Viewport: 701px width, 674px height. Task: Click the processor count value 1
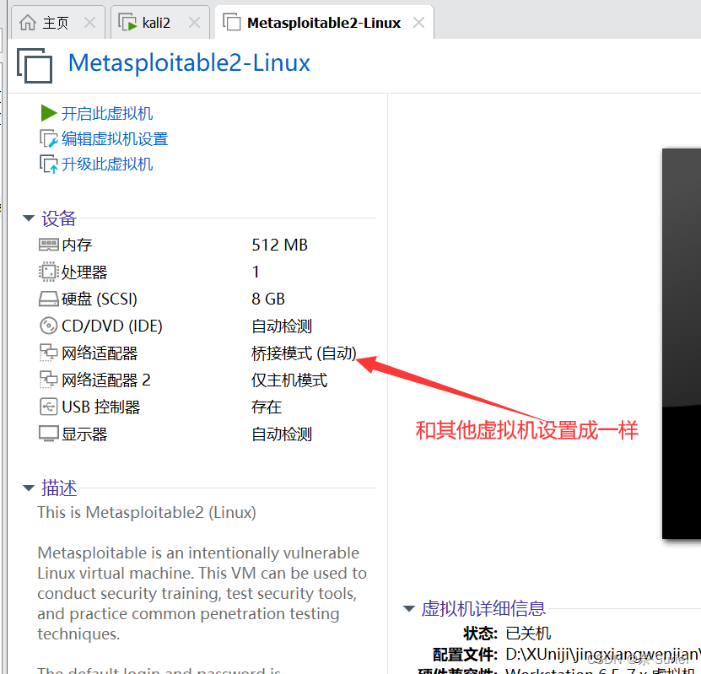256,272
